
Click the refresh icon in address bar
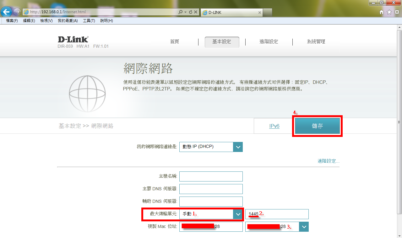click(190, 12)
